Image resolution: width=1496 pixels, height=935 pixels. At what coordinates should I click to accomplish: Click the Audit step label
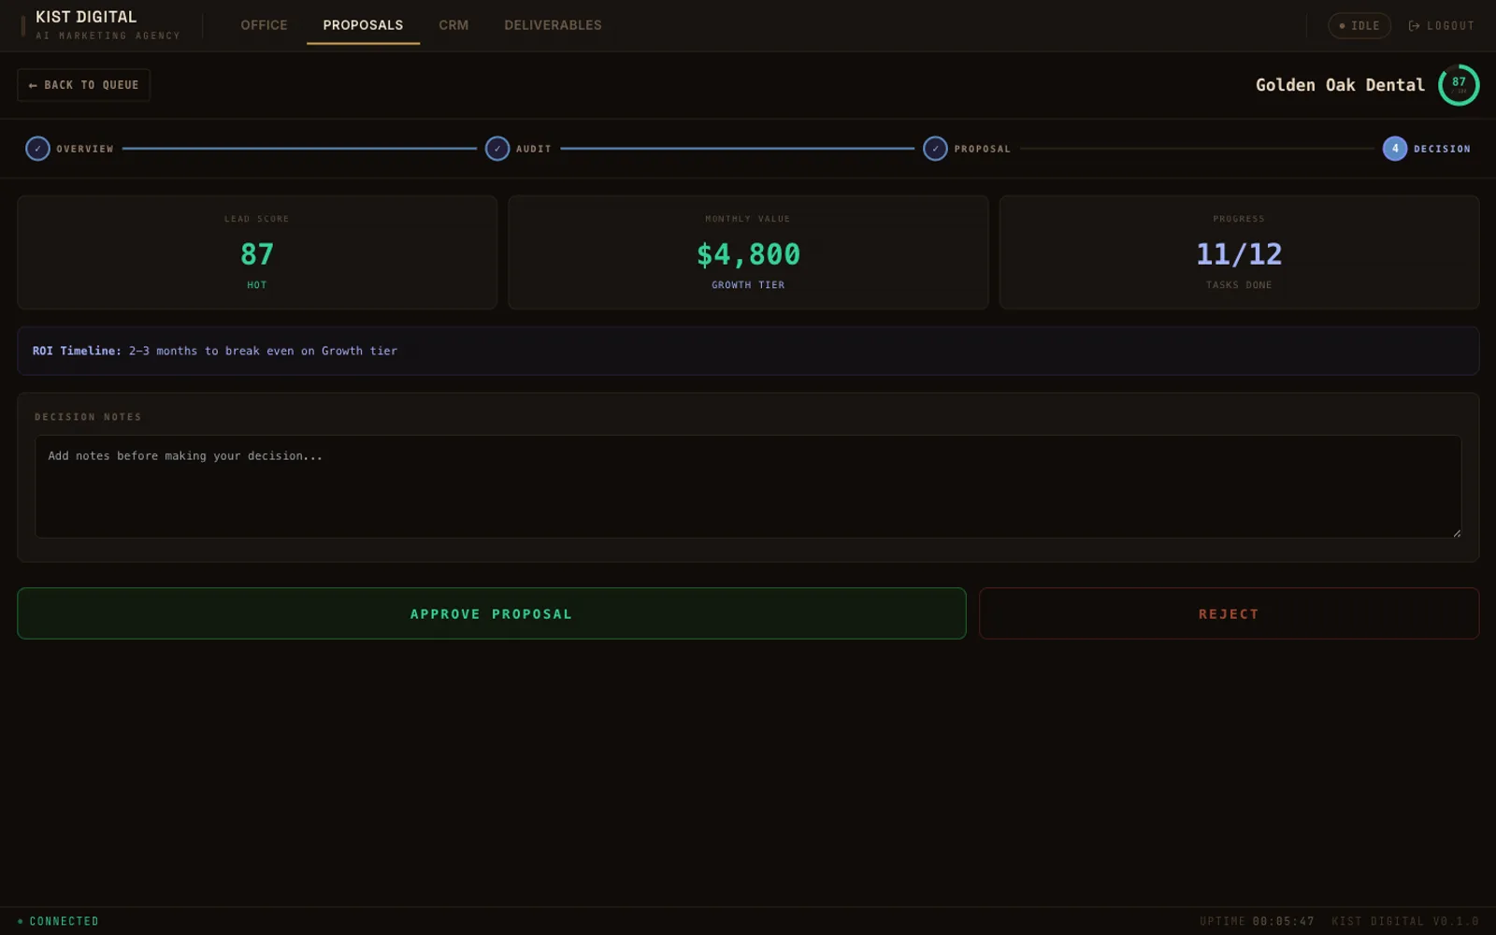534,149
